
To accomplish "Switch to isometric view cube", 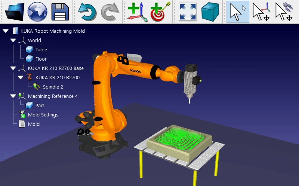I will (210, 12).
